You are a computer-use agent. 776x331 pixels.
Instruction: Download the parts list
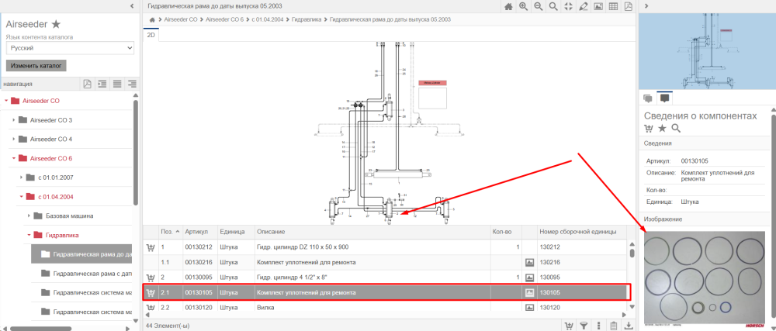point(629,326)
